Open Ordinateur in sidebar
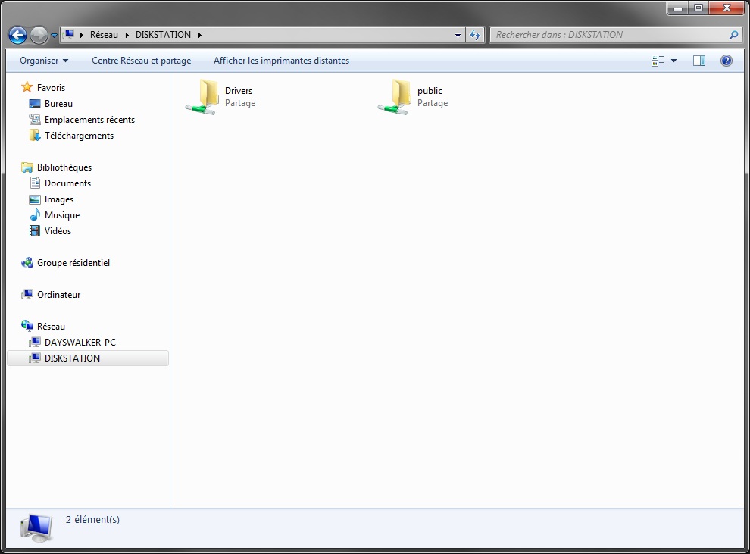 point(59,295)
